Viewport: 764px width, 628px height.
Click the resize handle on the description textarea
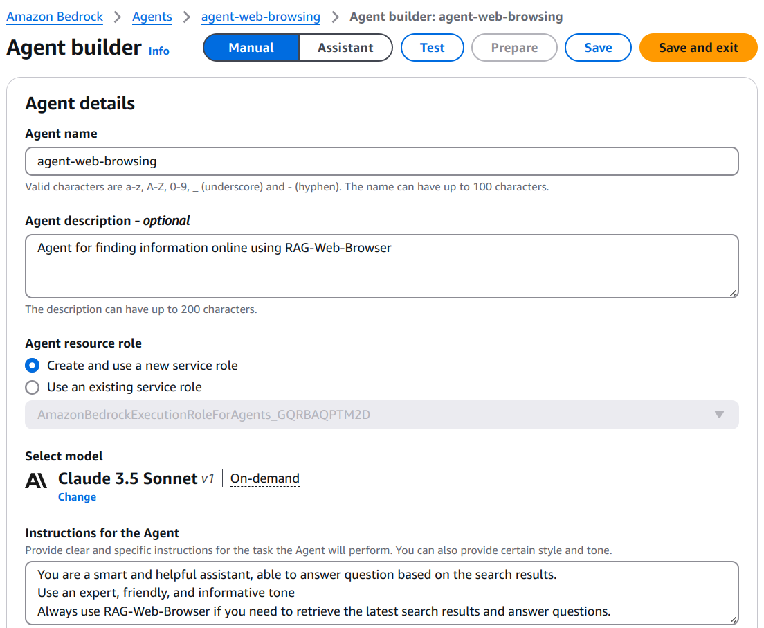coord(734,294)
